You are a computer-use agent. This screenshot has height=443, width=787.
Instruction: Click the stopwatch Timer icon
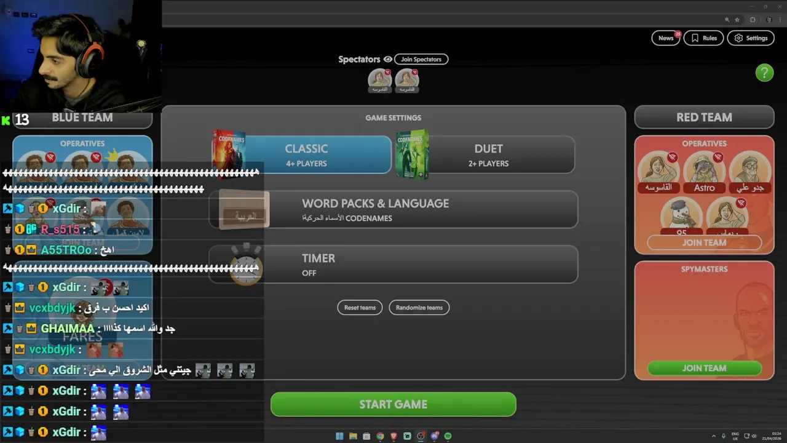click(246, 265)
